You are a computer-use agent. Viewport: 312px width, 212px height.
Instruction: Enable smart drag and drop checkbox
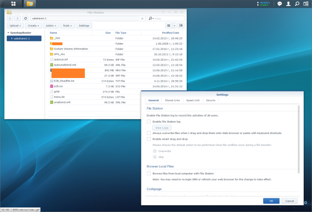pyautogui.click(x=149, y=139)
